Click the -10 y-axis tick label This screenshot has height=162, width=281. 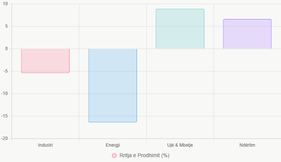[5, 94]
